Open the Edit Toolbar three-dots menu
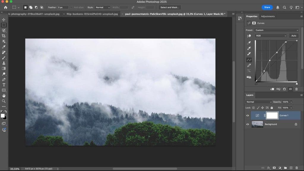304x171 pixels. point(4,106)
